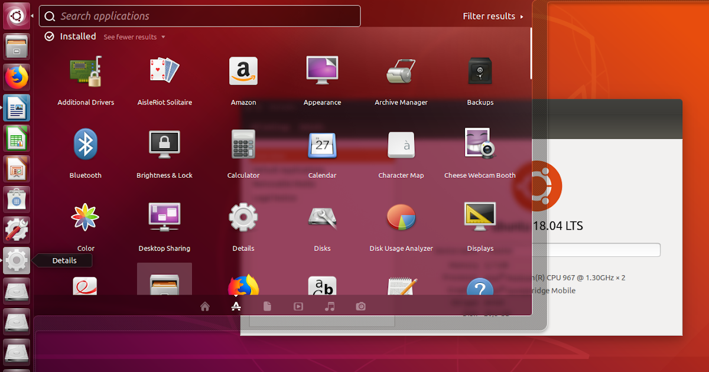Collapse results with See fewer results

[129, 37]
